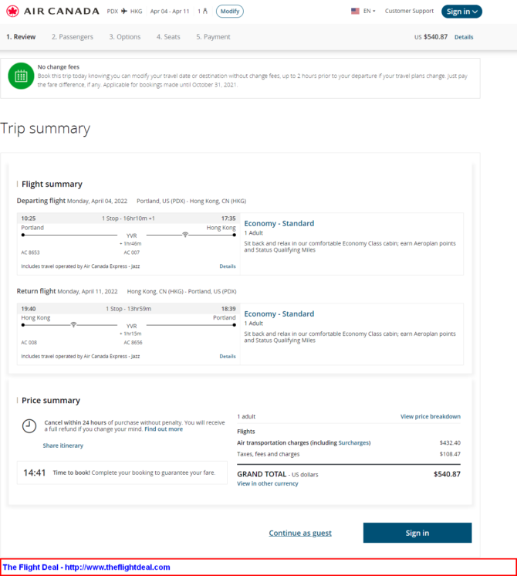The image size is (517, 576).
Task: Click the 1 Stop - 16hr10m +1 text
Action: click(128, 219)
